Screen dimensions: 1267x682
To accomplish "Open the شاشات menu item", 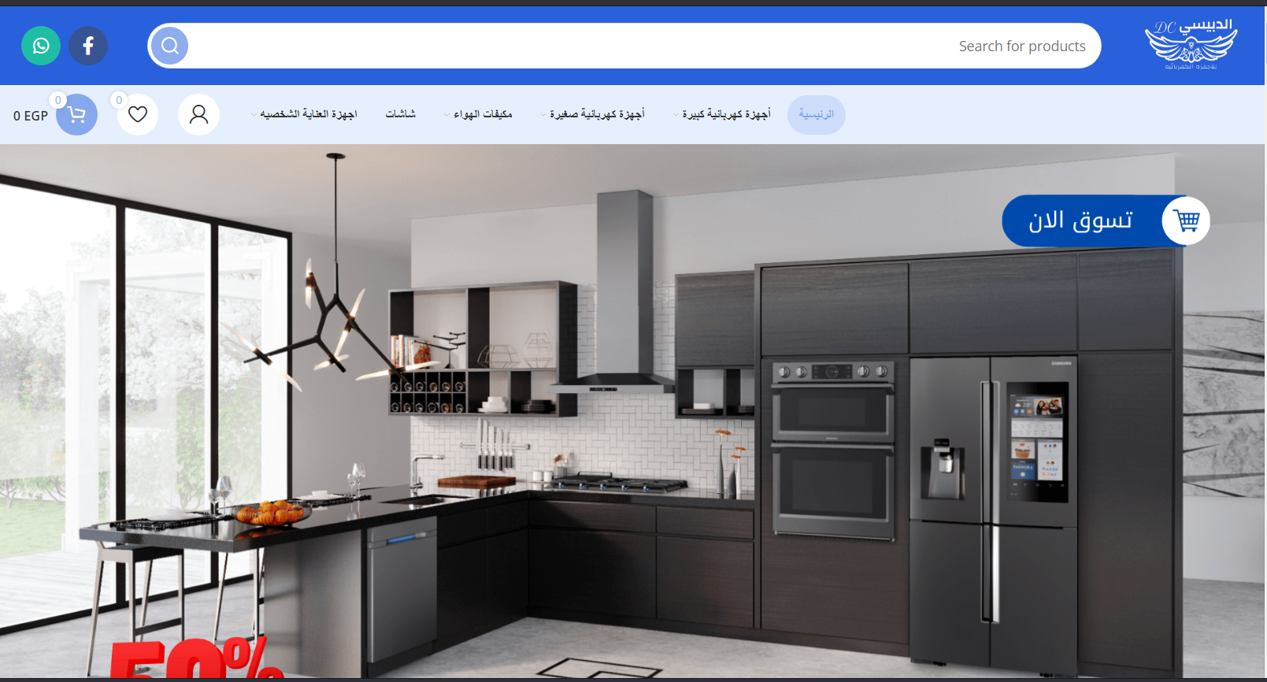I will [400, 115].
